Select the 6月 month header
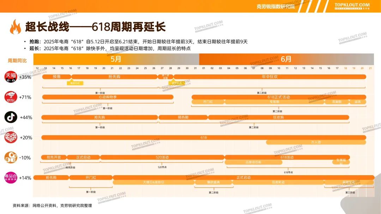Screen dimensions: 381x214 pos(286,59)
